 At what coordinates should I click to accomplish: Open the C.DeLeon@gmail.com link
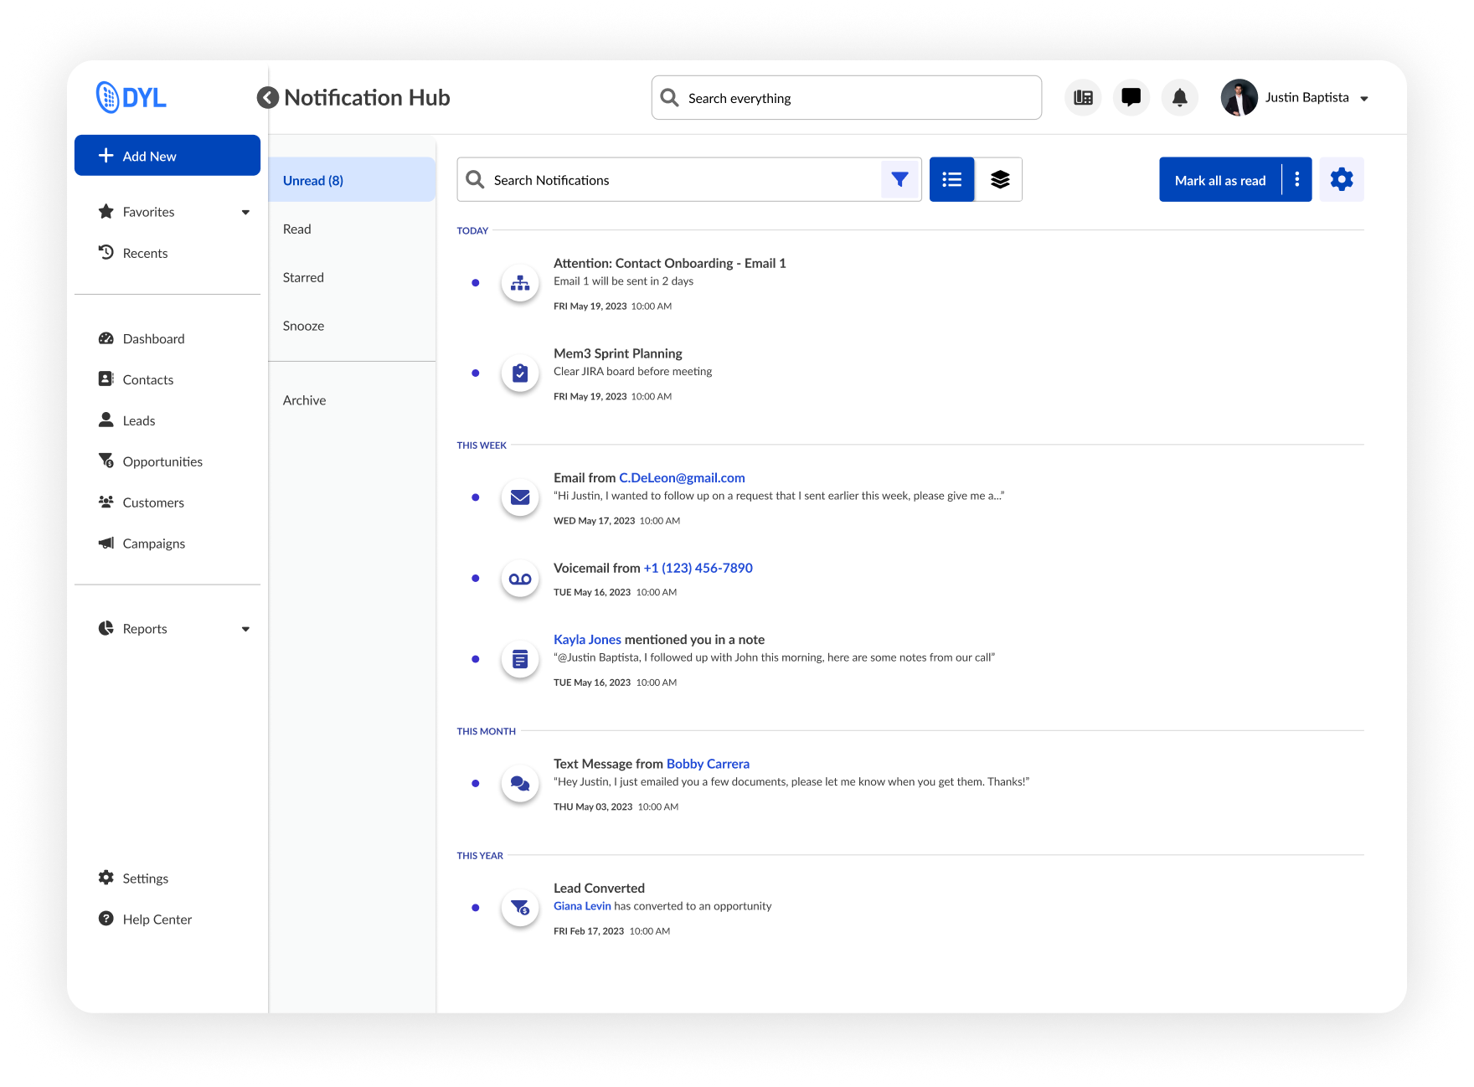point(681,477)
